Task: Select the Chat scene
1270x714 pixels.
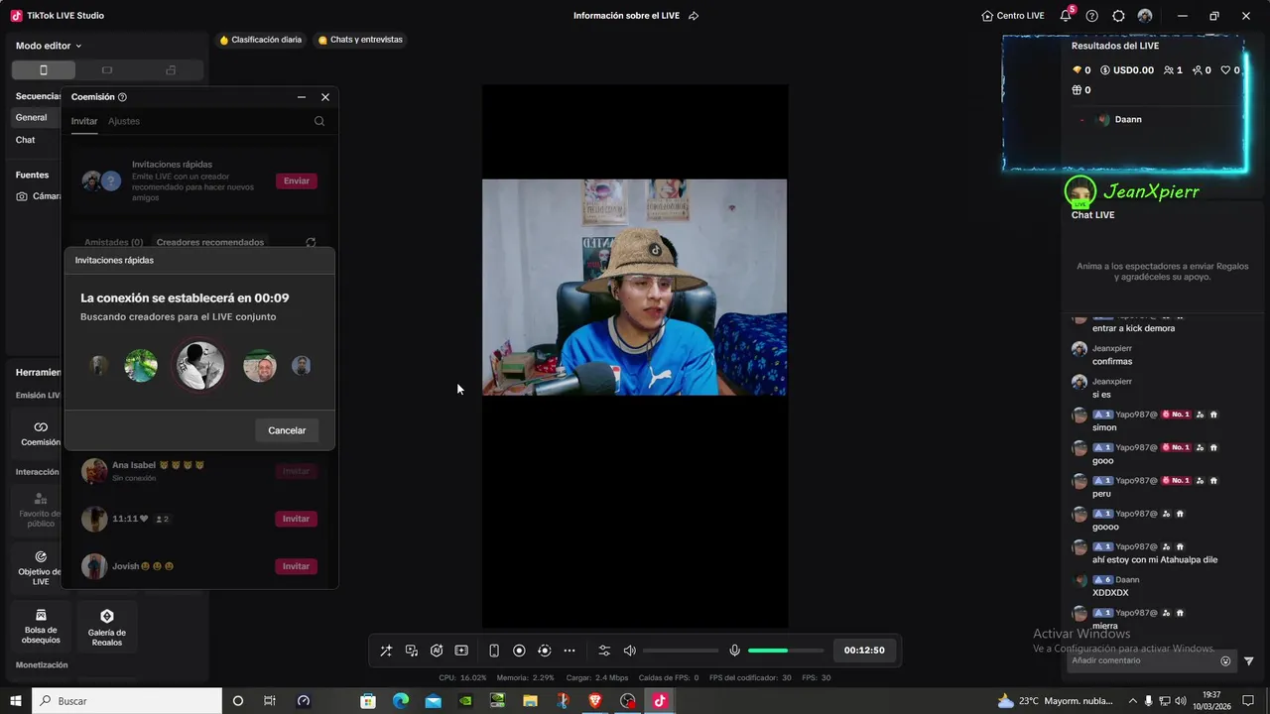Action: tap(26, 140)
